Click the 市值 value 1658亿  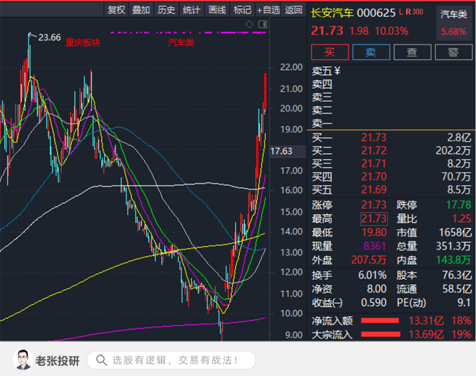pos(455,233)
